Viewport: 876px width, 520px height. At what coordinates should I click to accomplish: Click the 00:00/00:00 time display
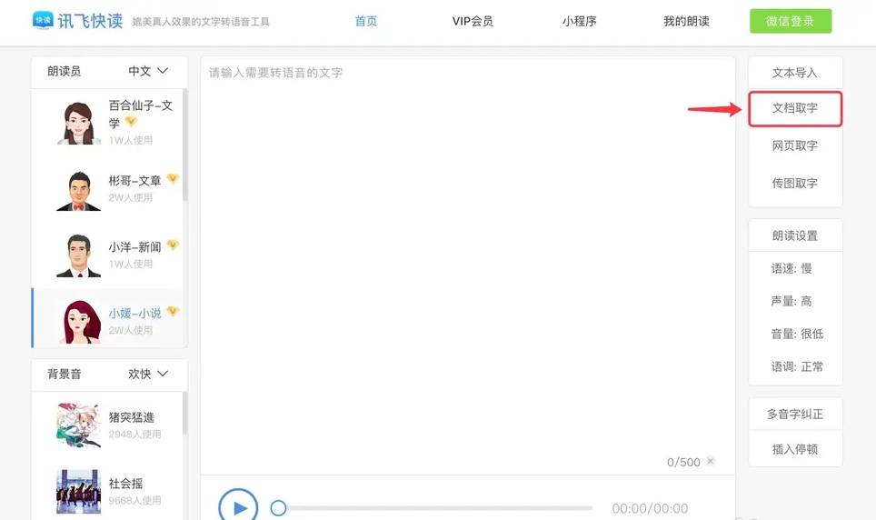coord(650,508)
